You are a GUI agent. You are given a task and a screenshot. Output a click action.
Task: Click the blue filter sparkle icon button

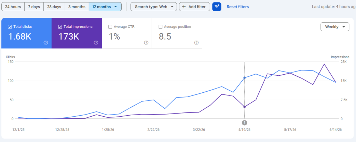(x=217, y=7)
